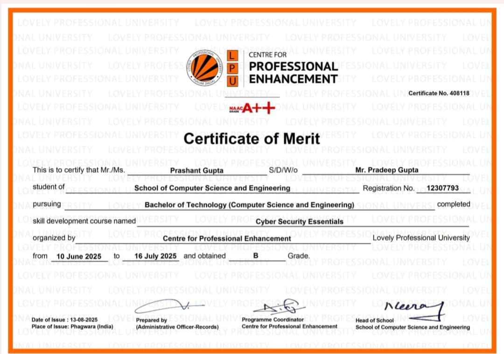Click the orange "L" letter block
The image size is (504, 354).
[233, 55]
